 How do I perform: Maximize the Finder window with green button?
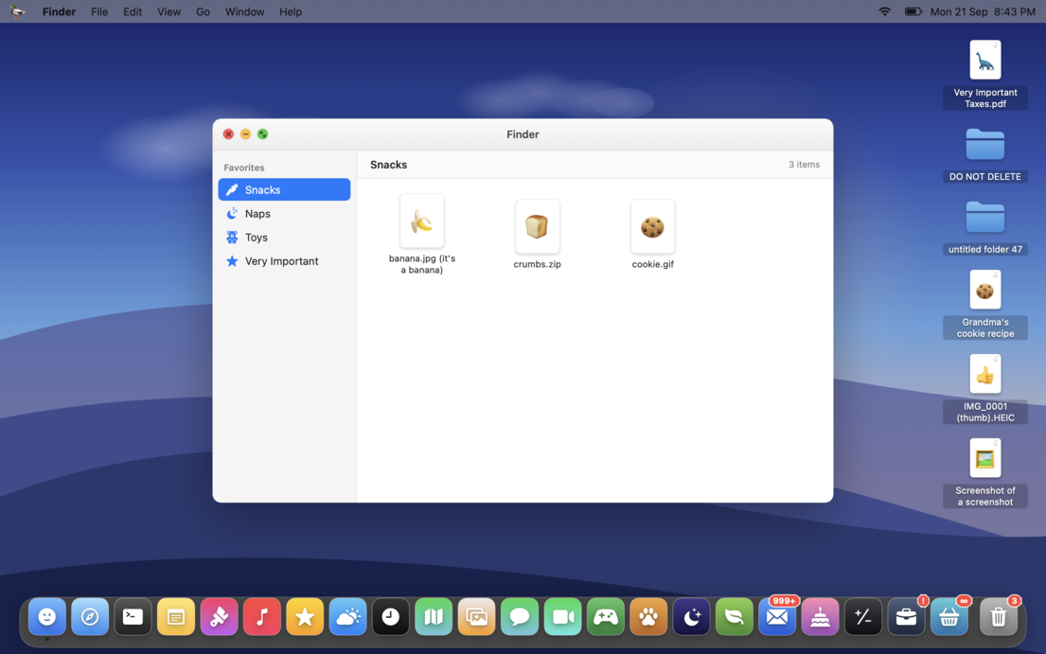263,134
